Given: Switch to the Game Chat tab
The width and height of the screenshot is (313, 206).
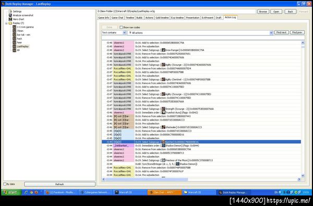Looking at the screenshot, I should [117, 18].
